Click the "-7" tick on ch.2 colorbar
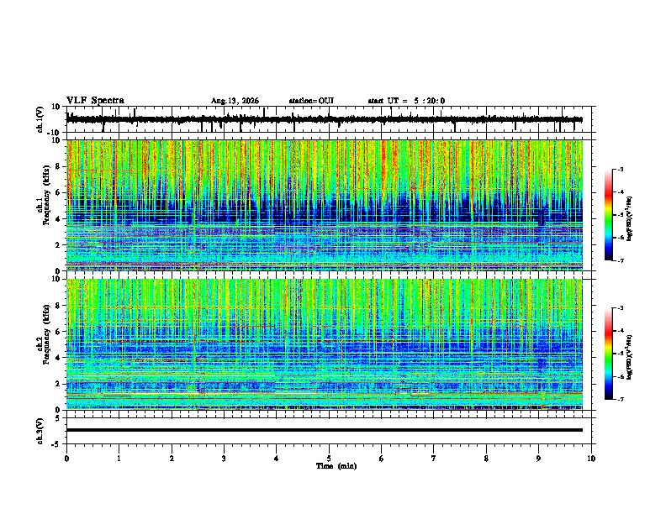The image size is (666, 514). coord(621,399)
